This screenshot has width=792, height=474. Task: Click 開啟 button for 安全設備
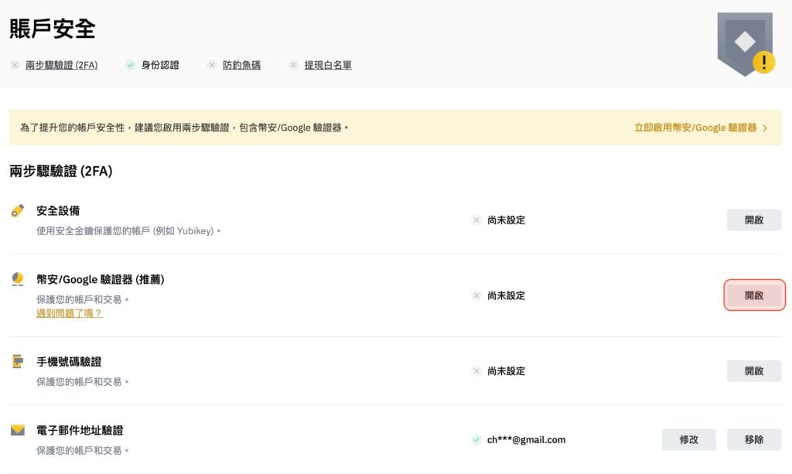(x=753, y=220)
